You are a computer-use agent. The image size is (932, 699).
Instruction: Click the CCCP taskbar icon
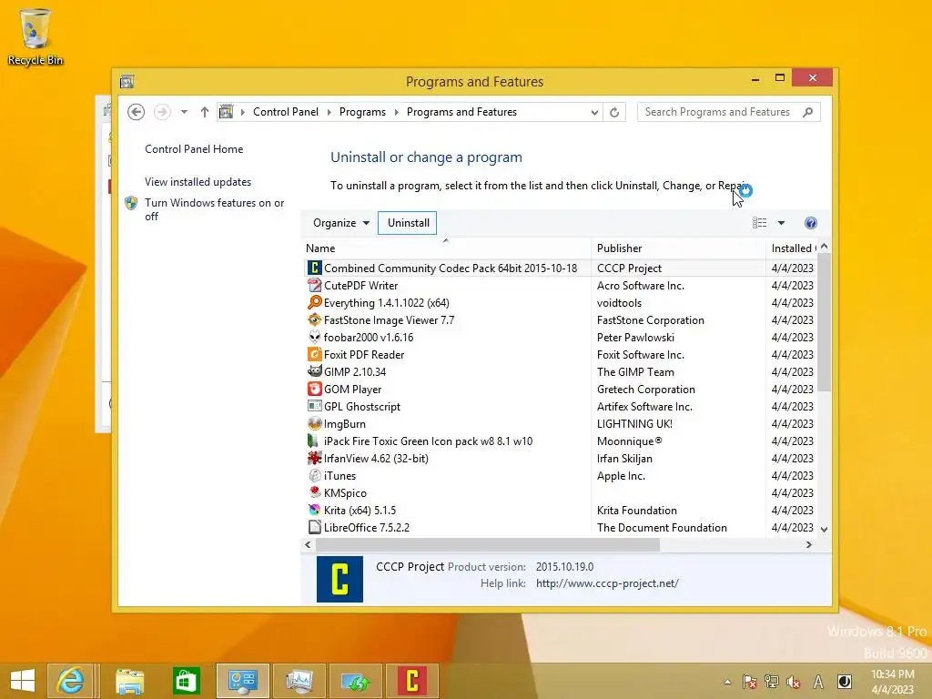coord(412,681)
